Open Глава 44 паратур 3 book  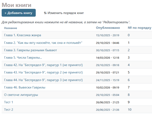tap(43, 80)
